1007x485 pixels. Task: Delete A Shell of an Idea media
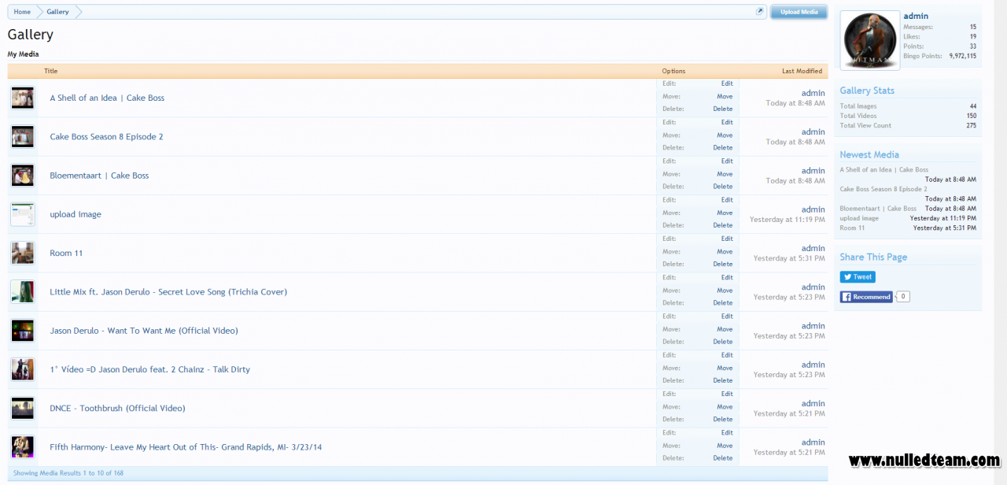[723, 109]
